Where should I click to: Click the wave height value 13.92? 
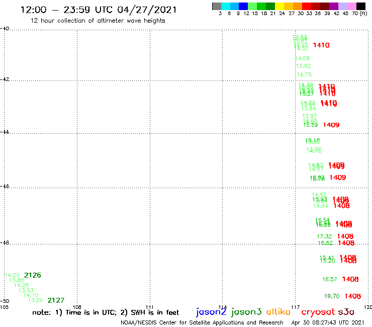coord(304,66)
